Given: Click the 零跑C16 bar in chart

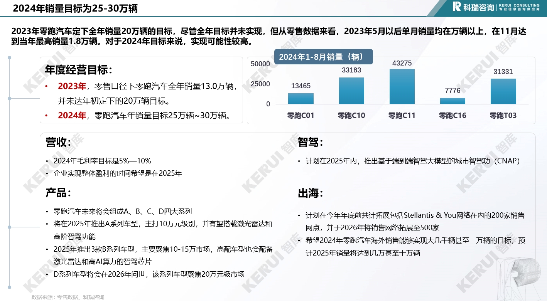Looking at the screenshot, I should [x=452, y=101].
